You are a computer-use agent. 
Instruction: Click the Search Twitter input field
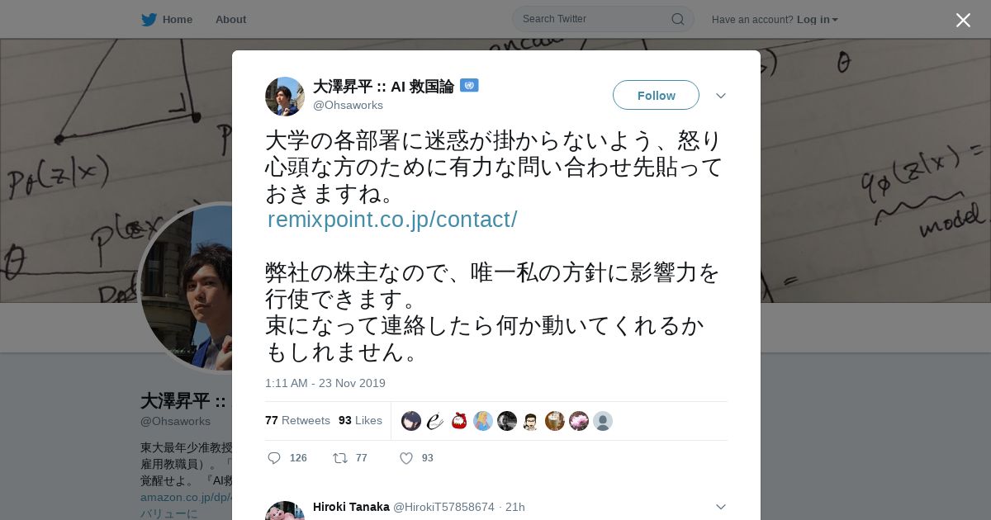603,19
